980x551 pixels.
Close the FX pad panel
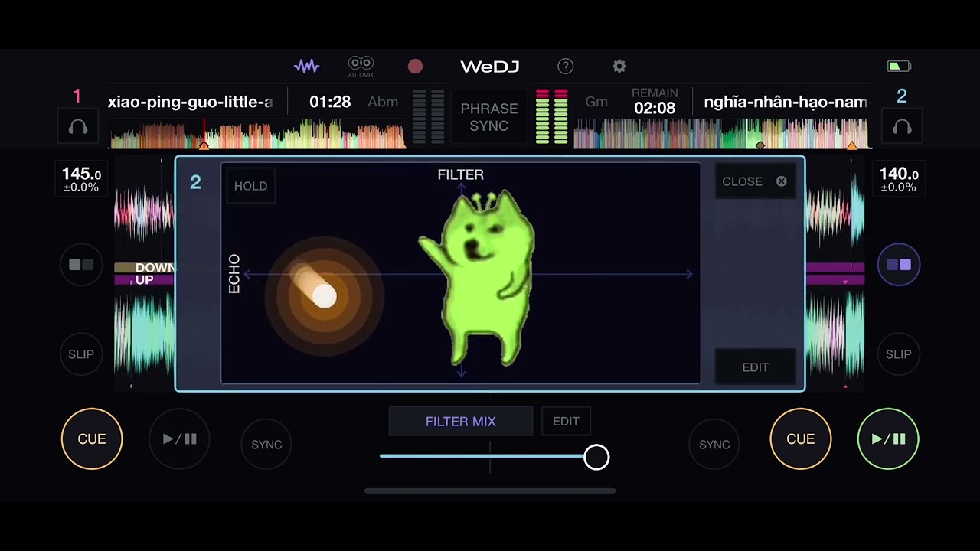click(x=755, y=181)
